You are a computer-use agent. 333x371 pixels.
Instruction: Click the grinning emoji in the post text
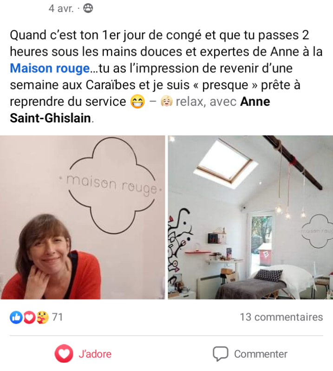click(137, 102)
